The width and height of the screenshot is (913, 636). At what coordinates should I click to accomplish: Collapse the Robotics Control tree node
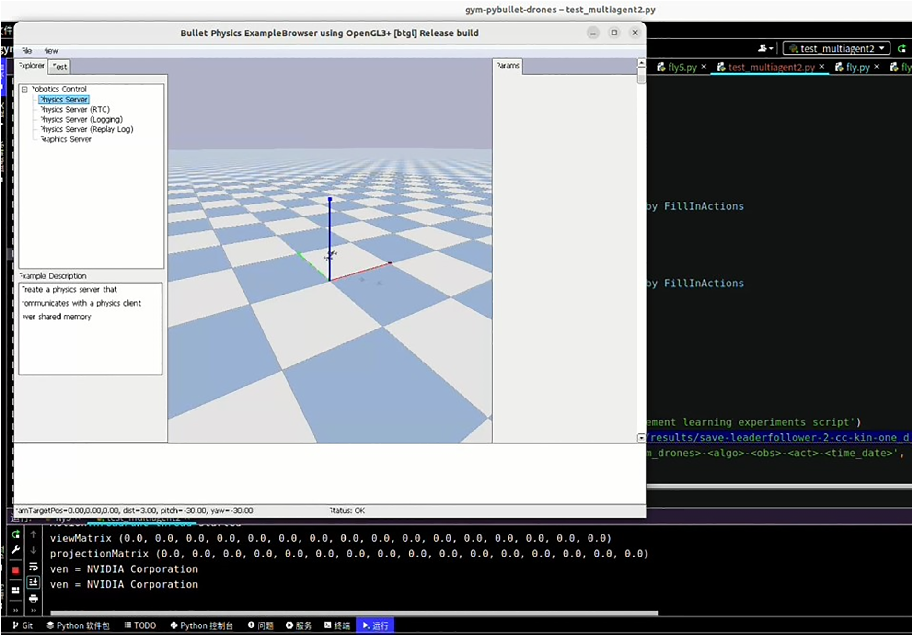click(x=24, y=89)
